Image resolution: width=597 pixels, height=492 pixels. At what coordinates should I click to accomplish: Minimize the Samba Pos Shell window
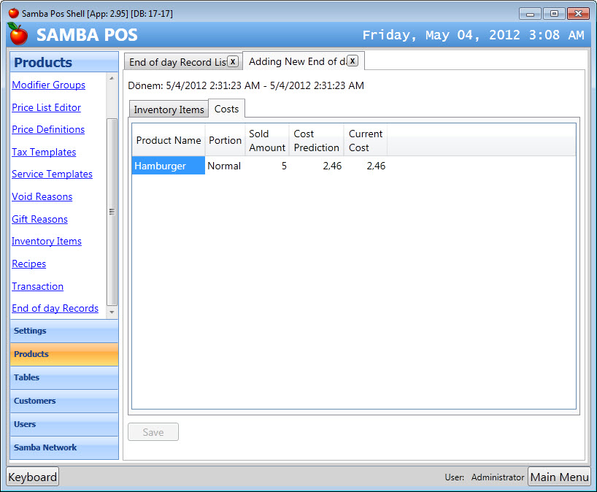[x=530, y=14]
